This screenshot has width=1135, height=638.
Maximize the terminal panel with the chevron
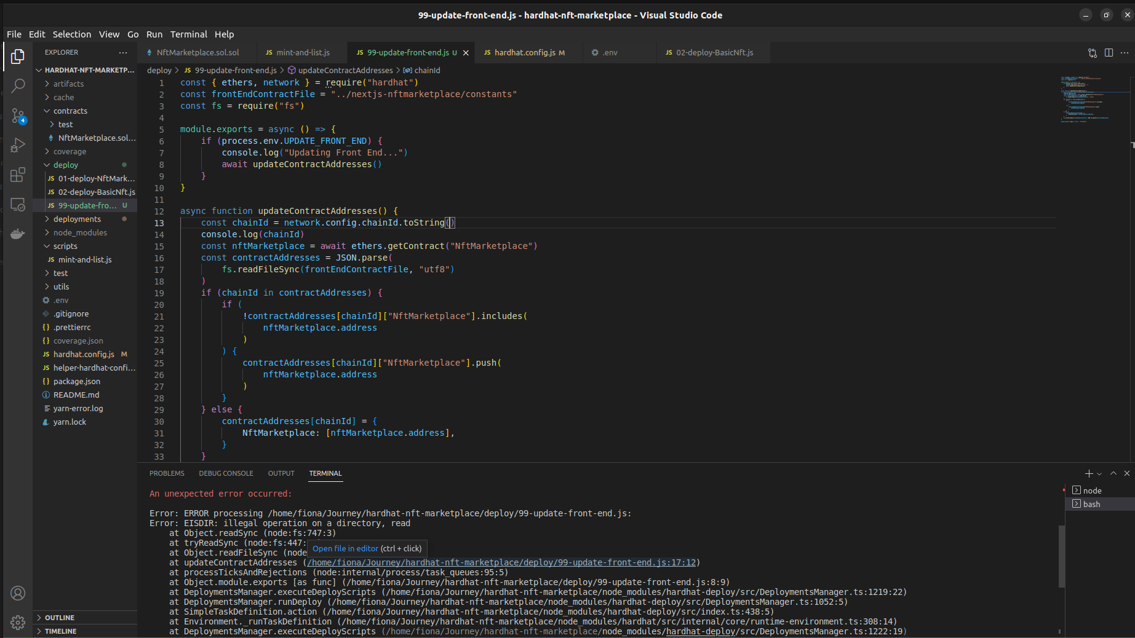(1113, 473)
